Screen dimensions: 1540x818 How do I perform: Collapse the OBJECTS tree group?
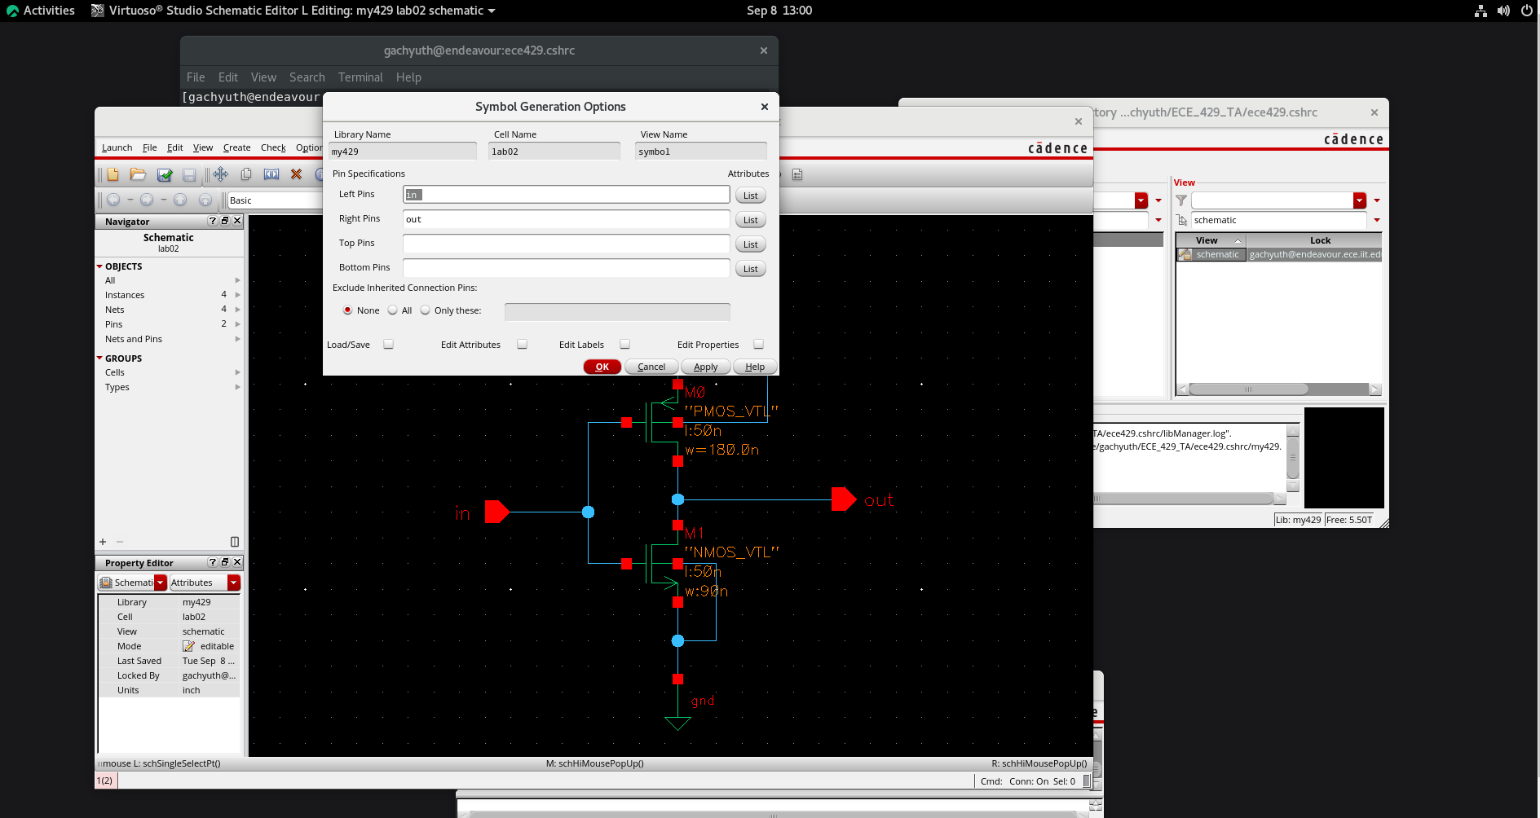click(x=99, y=266)
